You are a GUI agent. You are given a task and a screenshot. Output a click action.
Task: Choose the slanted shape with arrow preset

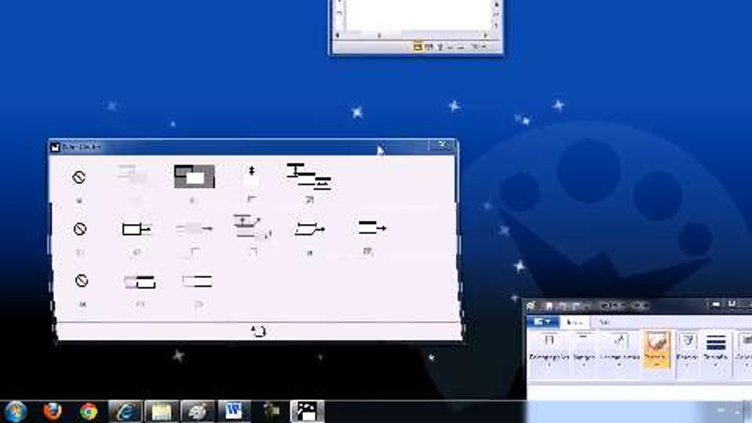pos(310,229)
